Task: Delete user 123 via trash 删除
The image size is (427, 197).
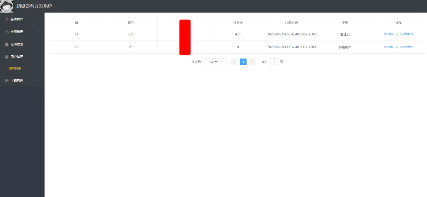Action: (389, 34)
